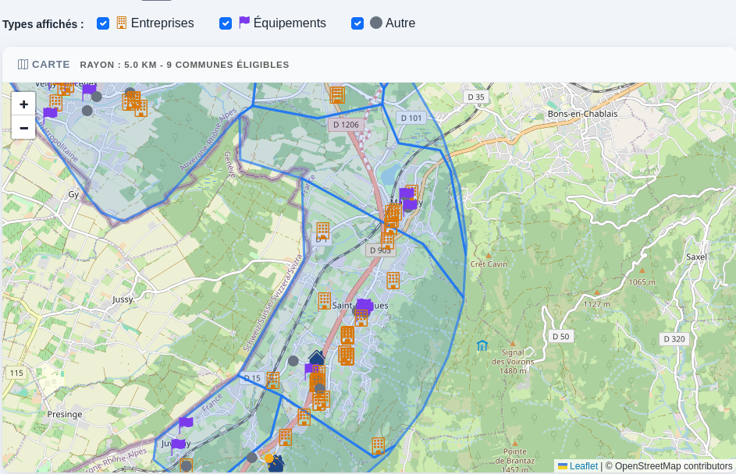This screenshot has width=736, height=474.
Task: Click the D 35 road label
Action: pos(476,97)
